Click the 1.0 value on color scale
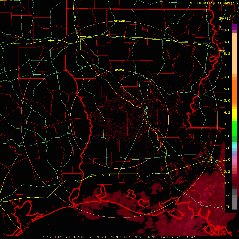This screenshot has height=239, width=239. (x=227, y=160)
